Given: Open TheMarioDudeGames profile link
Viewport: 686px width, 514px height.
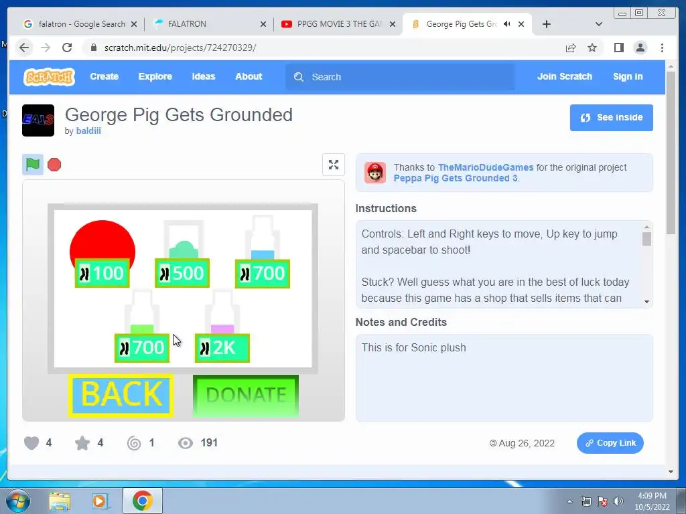Looking at the screenshot, I should (486, 167).
